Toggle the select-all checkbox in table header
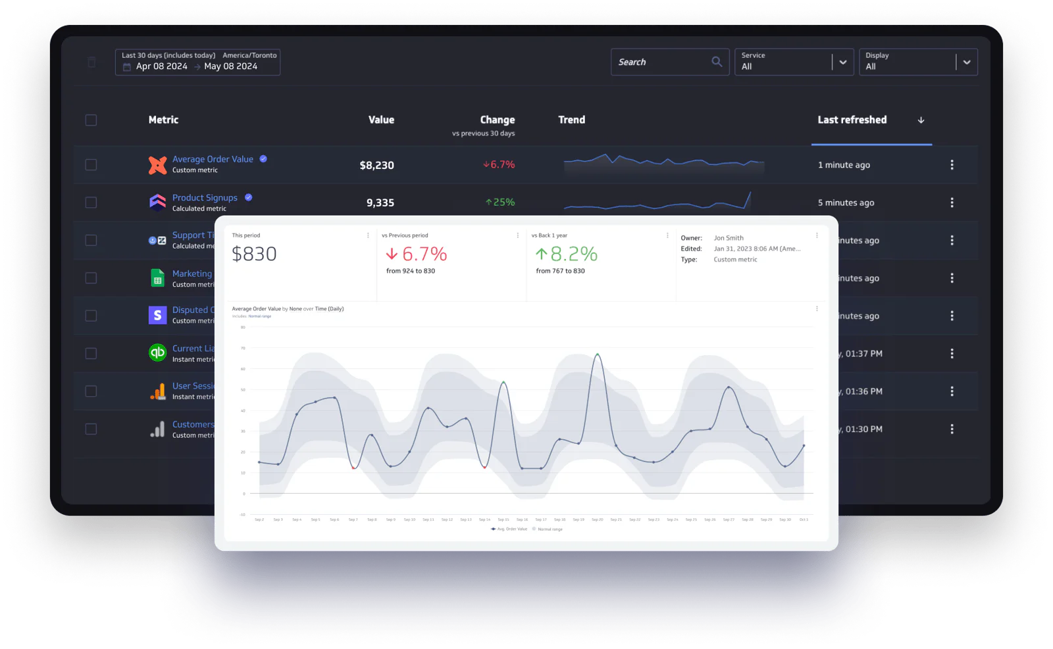 [x=91, y=120]
